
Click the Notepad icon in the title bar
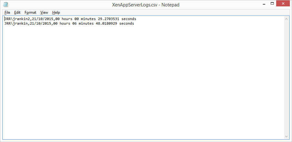(5, 5)
